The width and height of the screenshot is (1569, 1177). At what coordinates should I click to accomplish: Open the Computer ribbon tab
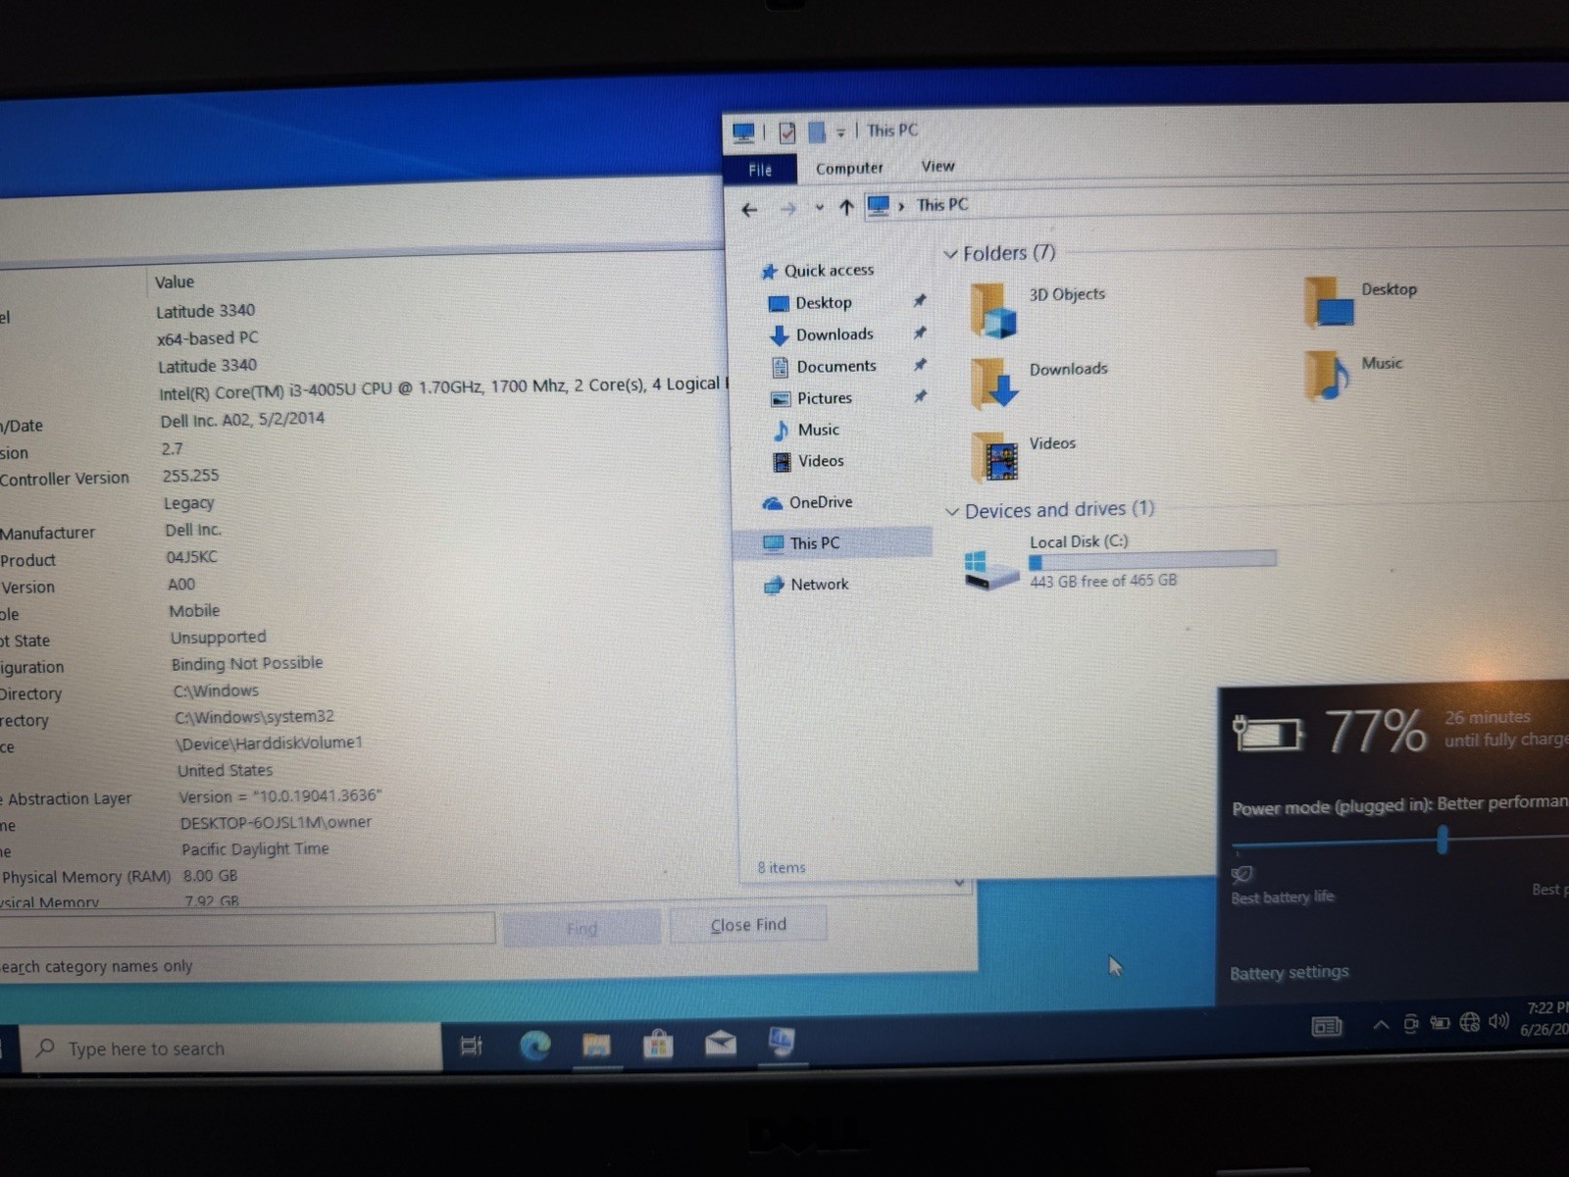(849, 168)
